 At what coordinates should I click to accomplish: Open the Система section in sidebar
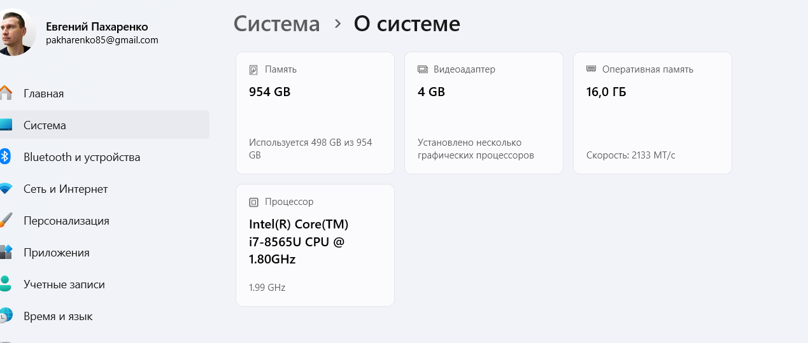point(45,125)
